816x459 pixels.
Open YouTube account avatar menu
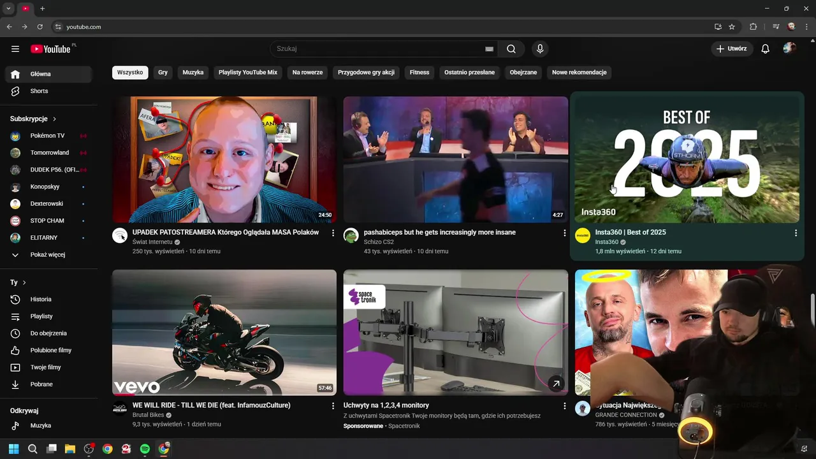(x=789, y=48)
